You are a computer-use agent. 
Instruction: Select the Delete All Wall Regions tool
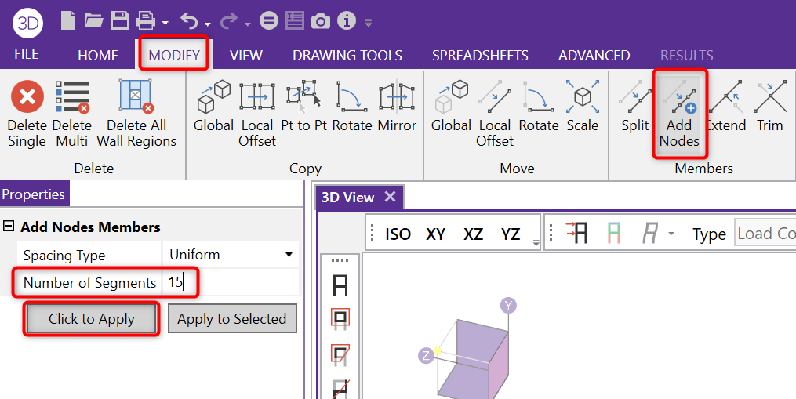pyautogui.click(x=136, y=97)
